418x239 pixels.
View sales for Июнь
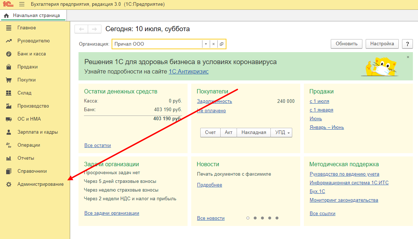(315, 119)
